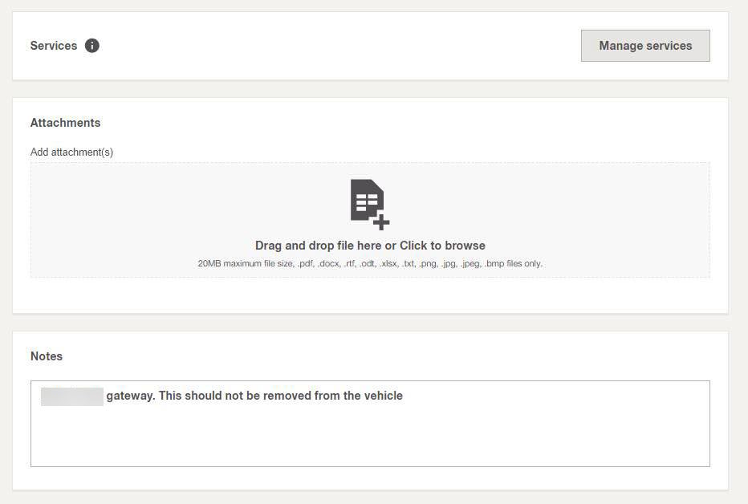Click blank space in the Services card
This screenshot has height=504, width=748.
(337, 46)
